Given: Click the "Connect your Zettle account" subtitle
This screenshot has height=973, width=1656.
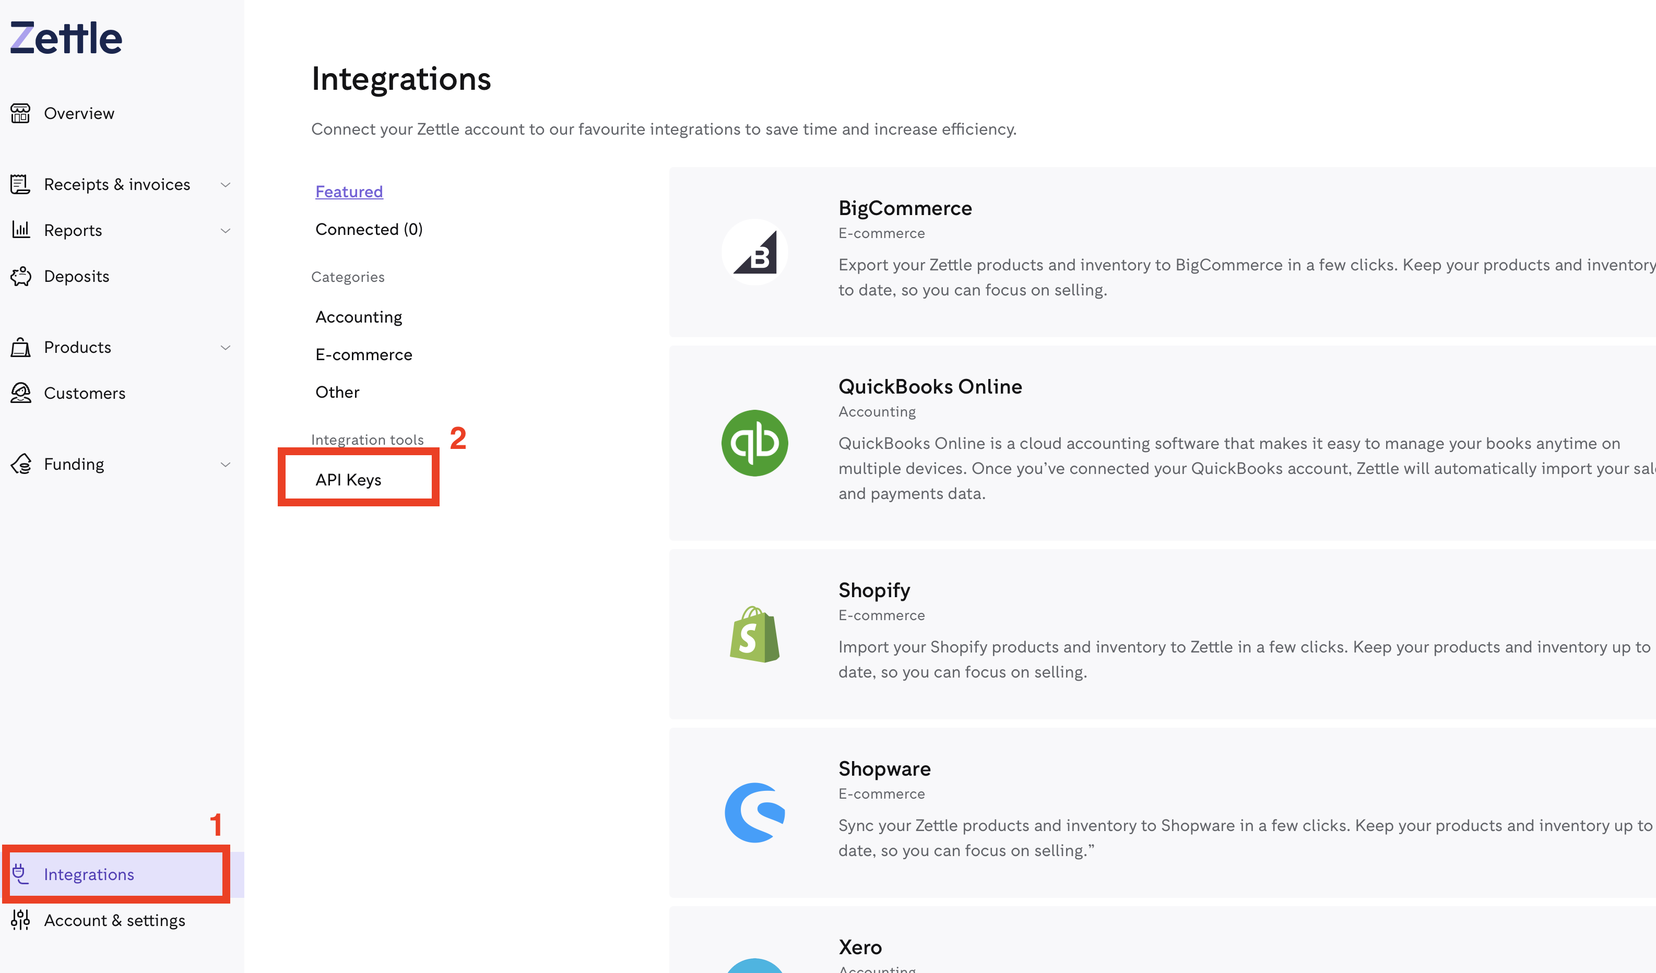Looking at the screenshot, I should pos(664,129).
